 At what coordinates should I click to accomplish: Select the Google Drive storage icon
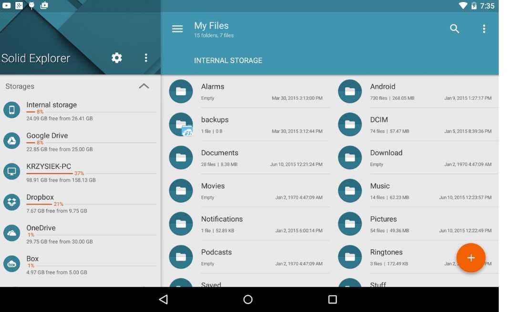coord(12,141)
